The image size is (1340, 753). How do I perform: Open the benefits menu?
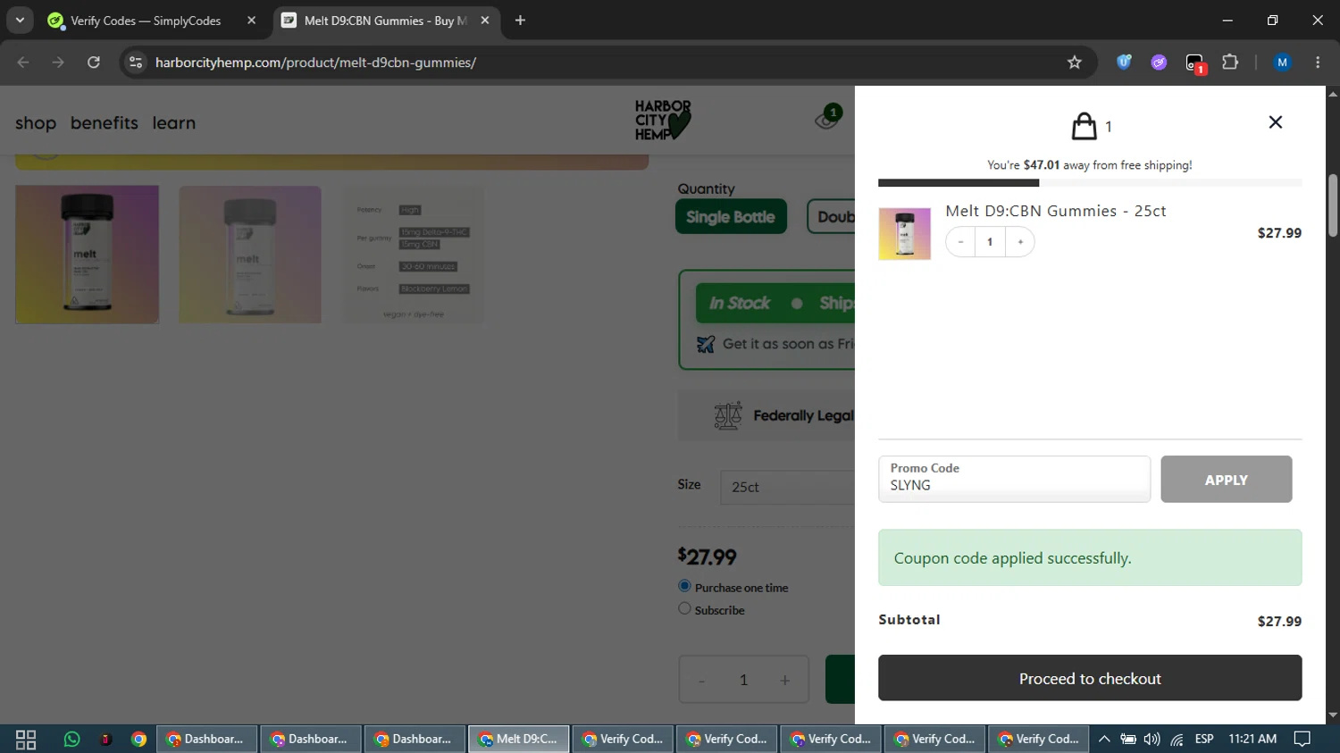[105, 123]
